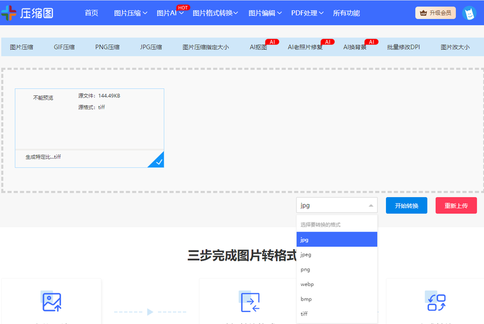Expand the PDF处理 navigation menu
Viewport: 484px width, 324px height.
point(307,13)
